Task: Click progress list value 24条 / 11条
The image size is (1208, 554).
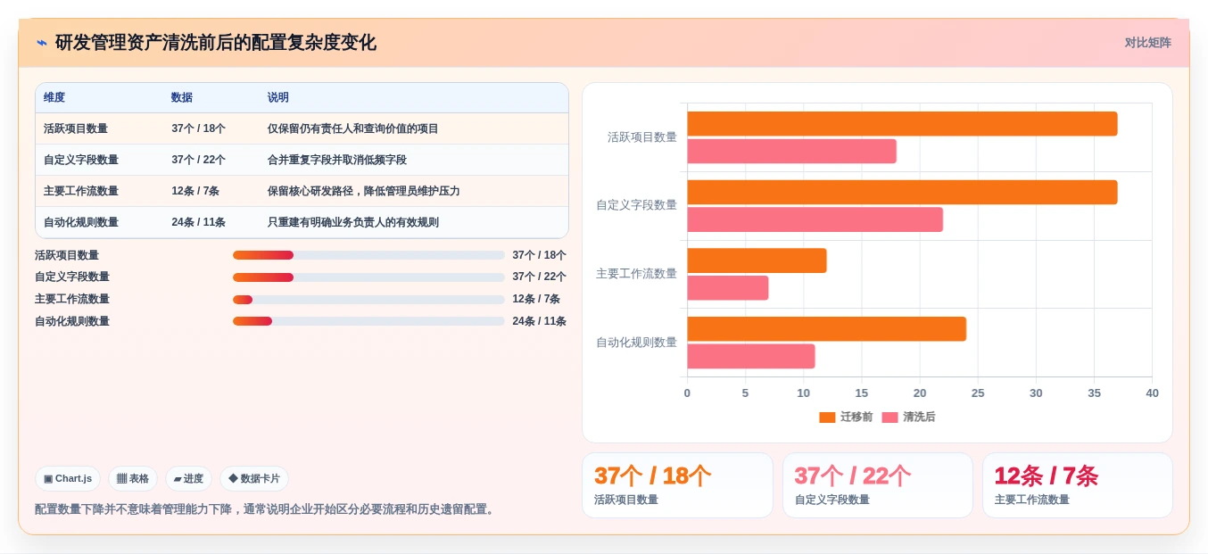Action: coord(539,321)
